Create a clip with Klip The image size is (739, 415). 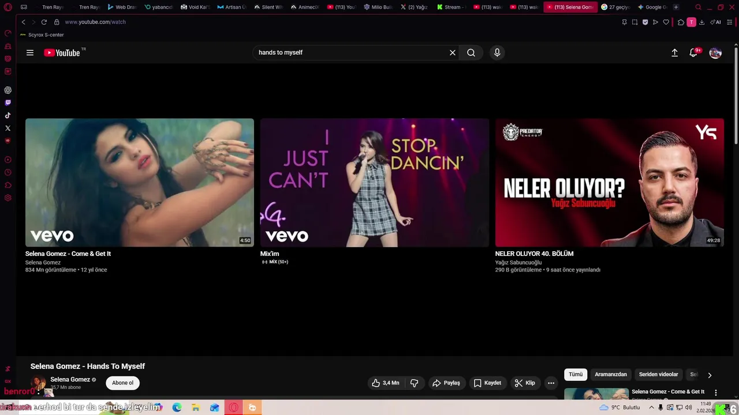tap(525, 383)
